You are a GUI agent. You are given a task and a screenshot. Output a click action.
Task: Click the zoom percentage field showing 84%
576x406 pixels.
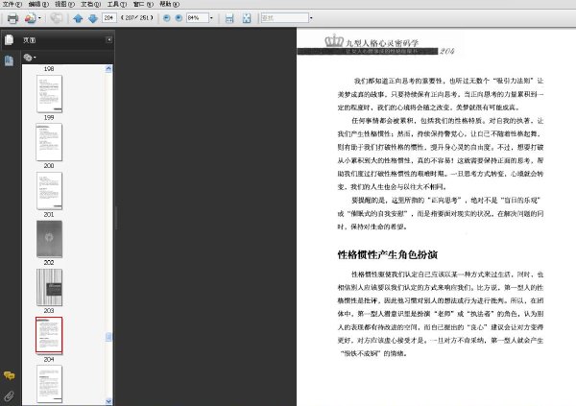click(198, 17)
